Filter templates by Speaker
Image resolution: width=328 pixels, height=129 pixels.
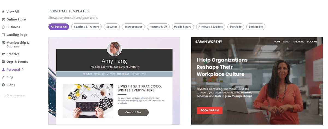coord(112,27)
